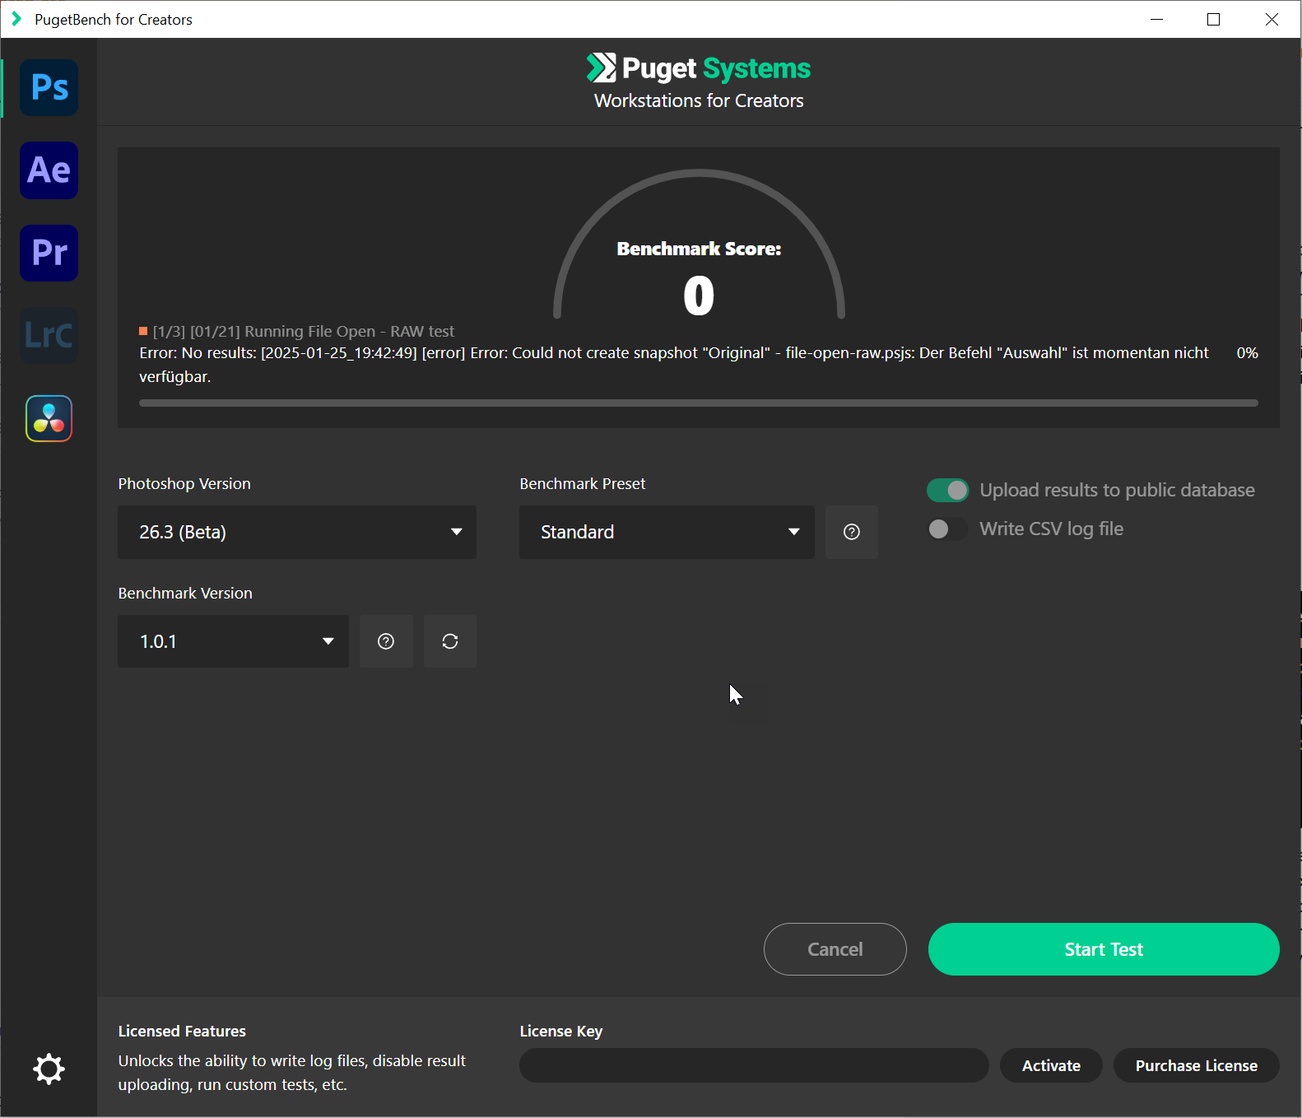Refresh the benchmark version list
Viewport: 1302px width, 1118px height.
click(450, 641)
